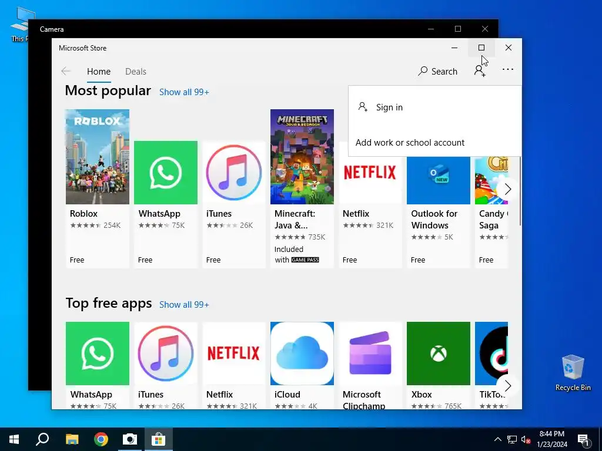Launch Google Chrome from taskbar

click(x=101, y=439)
